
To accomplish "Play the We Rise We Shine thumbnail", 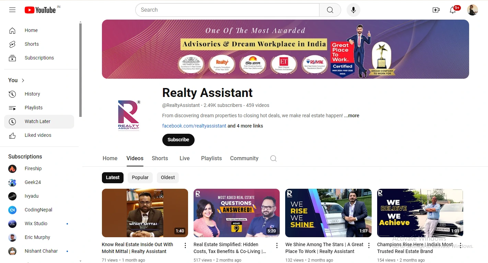I will coord(328,213).
